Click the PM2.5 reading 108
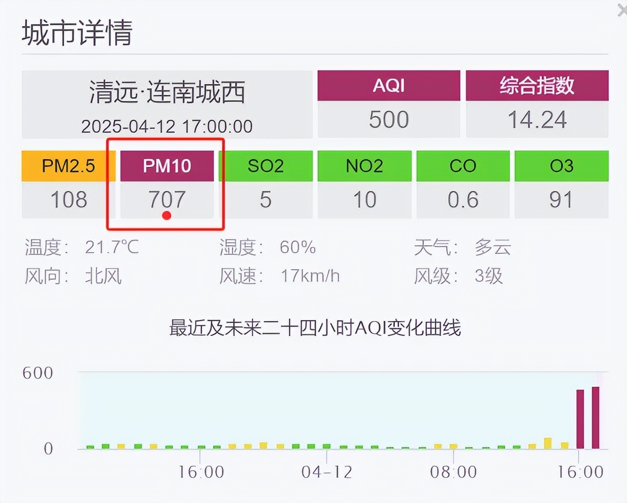Viewport: 627px width, 503px height. pyautogui.click(x=68, y=199)
